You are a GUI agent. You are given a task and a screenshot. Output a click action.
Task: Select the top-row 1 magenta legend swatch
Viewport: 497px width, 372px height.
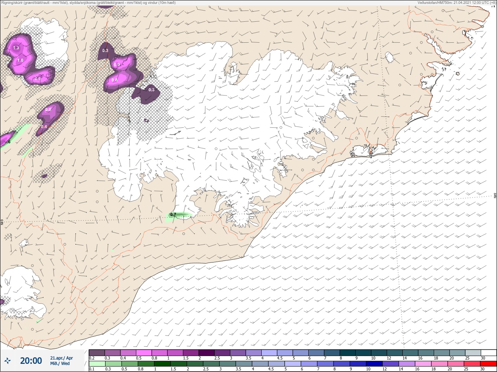coord(176,353)
